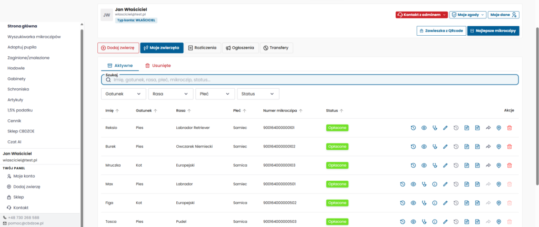Delete Mruczka using the red trash icon
Viewport: 539px width, 227px height.
(509, 166)
